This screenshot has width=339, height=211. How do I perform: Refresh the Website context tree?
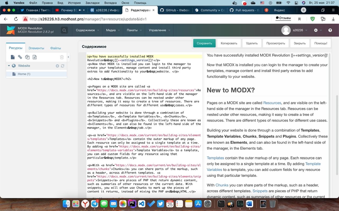point(63,66)
